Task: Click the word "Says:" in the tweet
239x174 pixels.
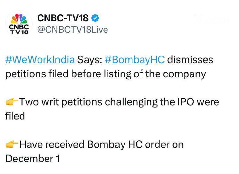Action: click(x=90, y=60)
